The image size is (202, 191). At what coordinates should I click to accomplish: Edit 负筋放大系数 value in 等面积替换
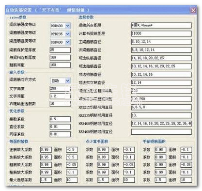(46, 157)
